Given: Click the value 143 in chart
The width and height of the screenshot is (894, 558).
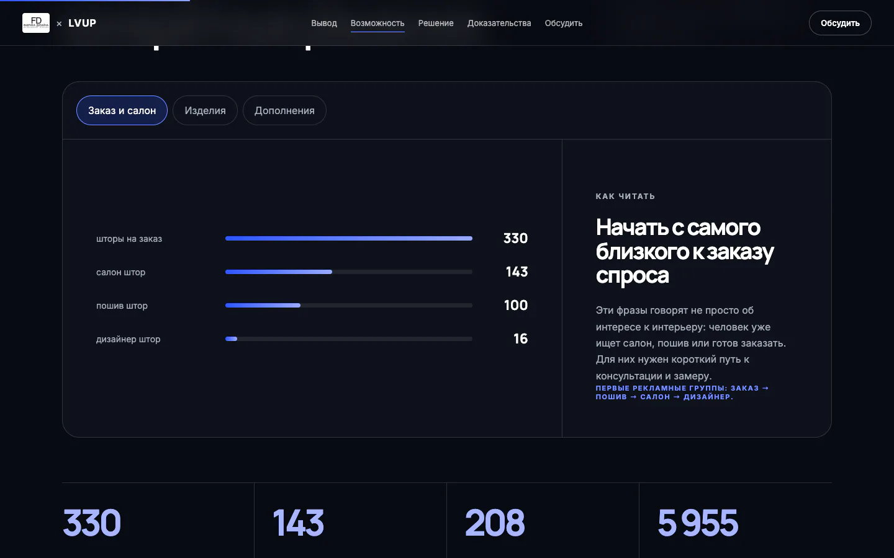Looking at the screenshot, I should coord(517,272).
